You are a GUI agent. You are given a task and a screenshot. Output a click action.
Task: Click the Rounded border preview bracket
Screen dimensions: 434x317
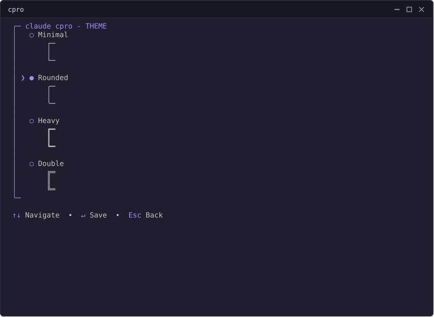pos(52,95)
